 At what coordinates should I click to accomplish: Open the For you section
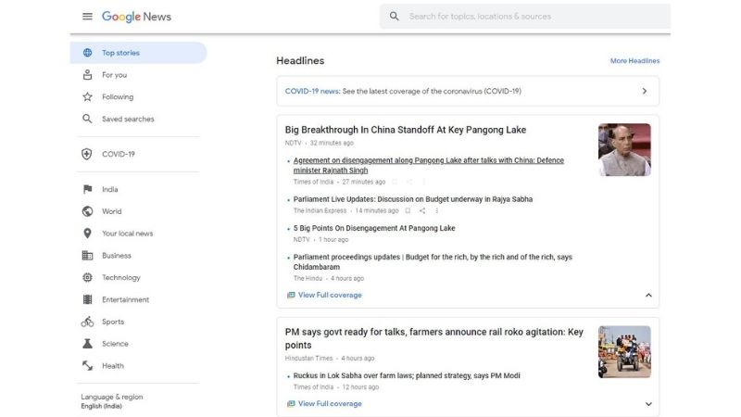tap(114, 75)
